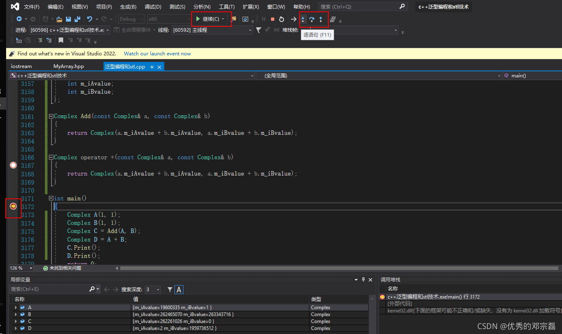This screenshot has height=334, width=562.
Task: Click the 未找到相关问题 status indicator
Action: 62,268
